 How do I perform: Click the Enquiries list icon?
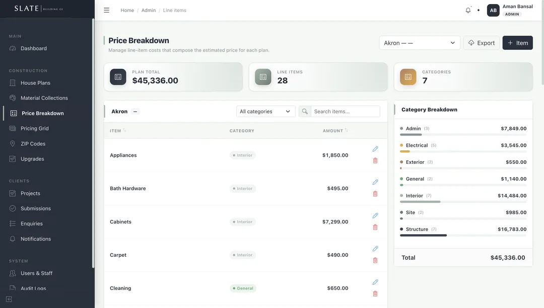(x=13, y=224)
